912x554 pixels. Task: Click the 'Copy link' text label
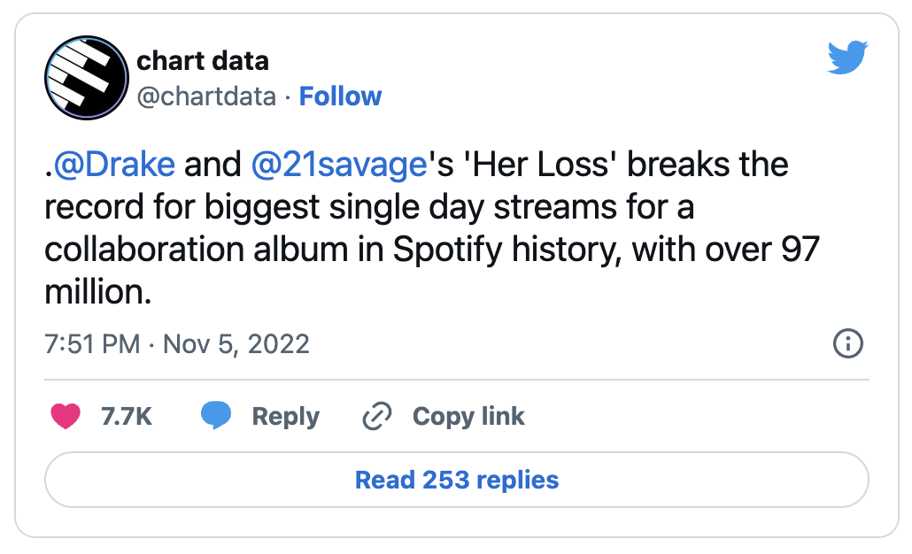click(468, 416)
